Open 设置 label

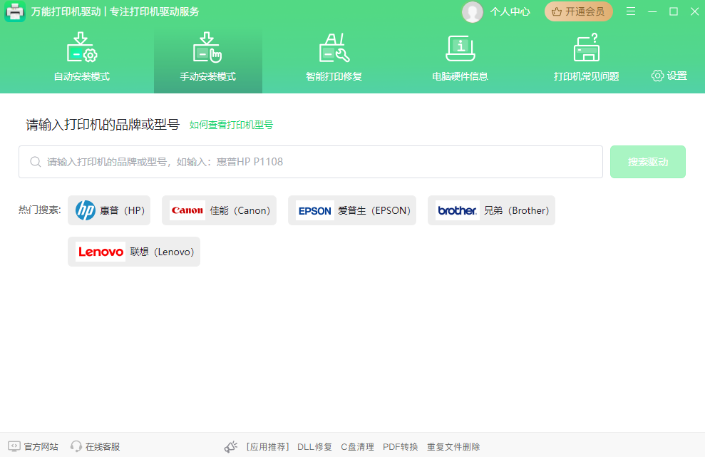click(x=677, y=76)
